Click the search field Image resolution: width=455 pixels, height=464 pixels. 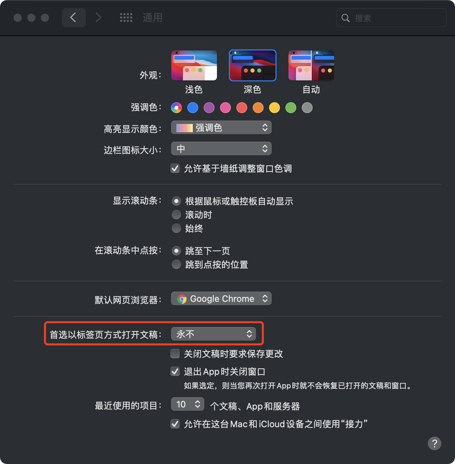[392, 18]
